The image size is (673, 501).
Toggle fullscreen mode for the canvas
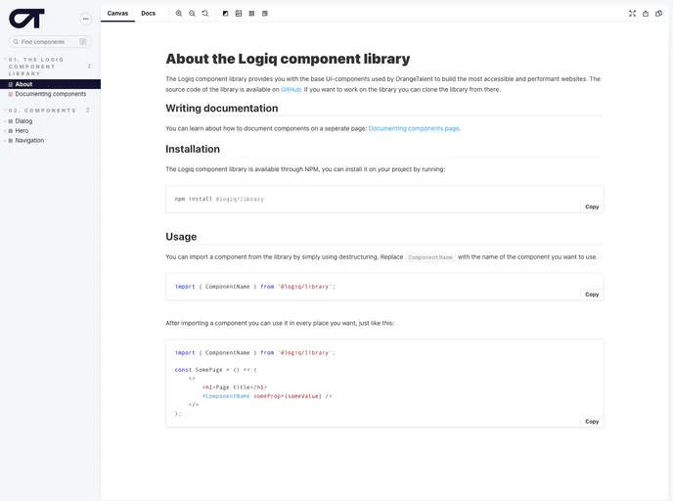[x=632, y=14]
